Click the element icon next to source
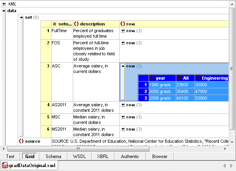The image size is (236, 171). (x=21, y=141)
